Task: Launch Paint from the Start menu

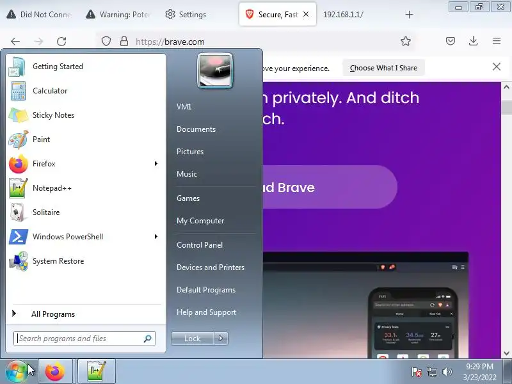Action: pos(86,140)
